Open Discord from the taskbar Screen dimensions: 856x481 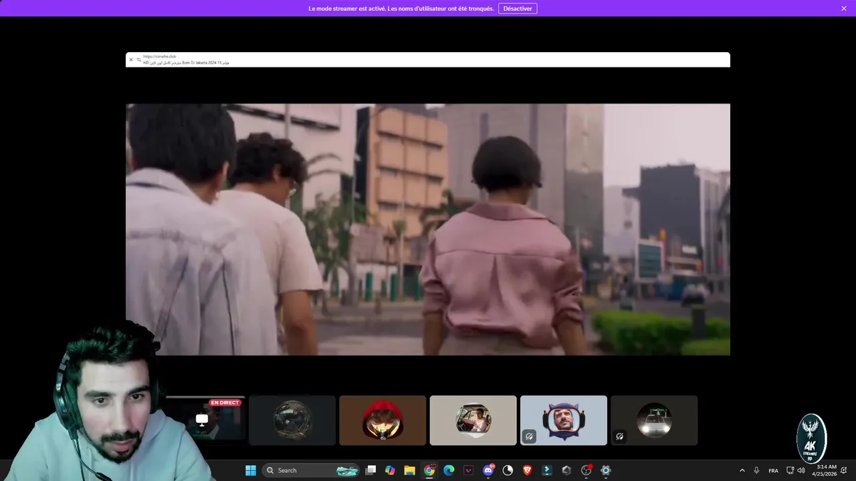pos(488,470)
